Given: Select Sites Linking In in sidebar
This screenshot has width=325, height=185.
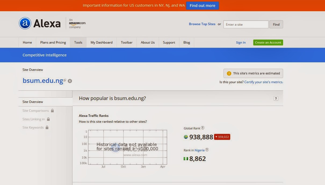Looking at the screenshot, I should 34,119.
